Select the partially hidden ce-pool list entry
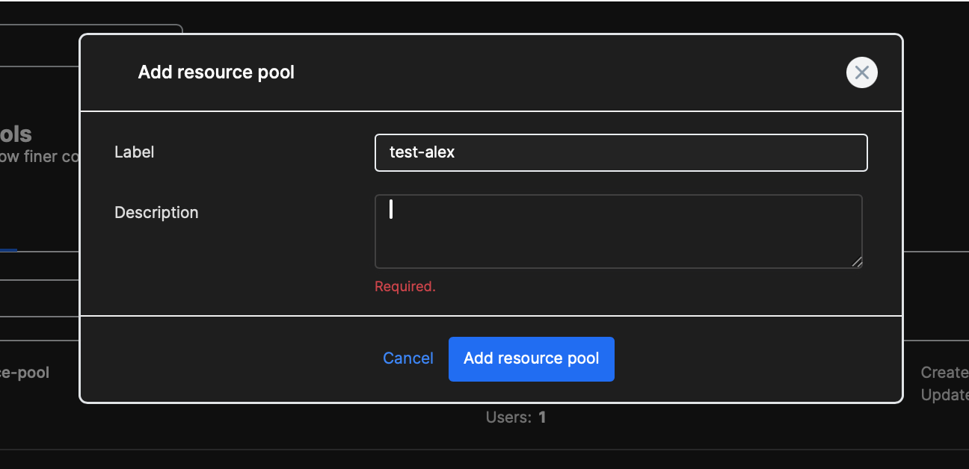 [25, 372]
